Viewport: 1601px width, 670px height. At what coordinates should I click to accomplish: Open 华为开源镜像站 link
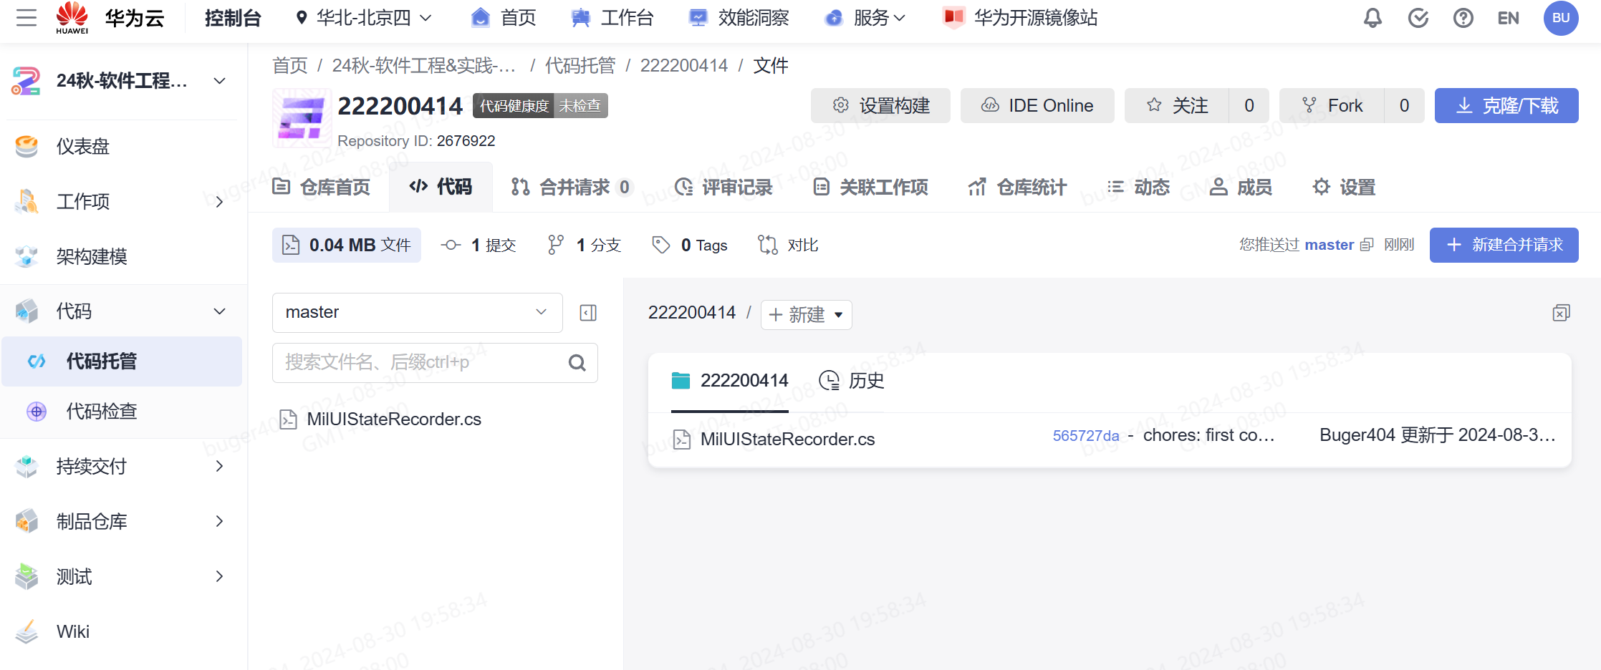(x=1020, y=18)
